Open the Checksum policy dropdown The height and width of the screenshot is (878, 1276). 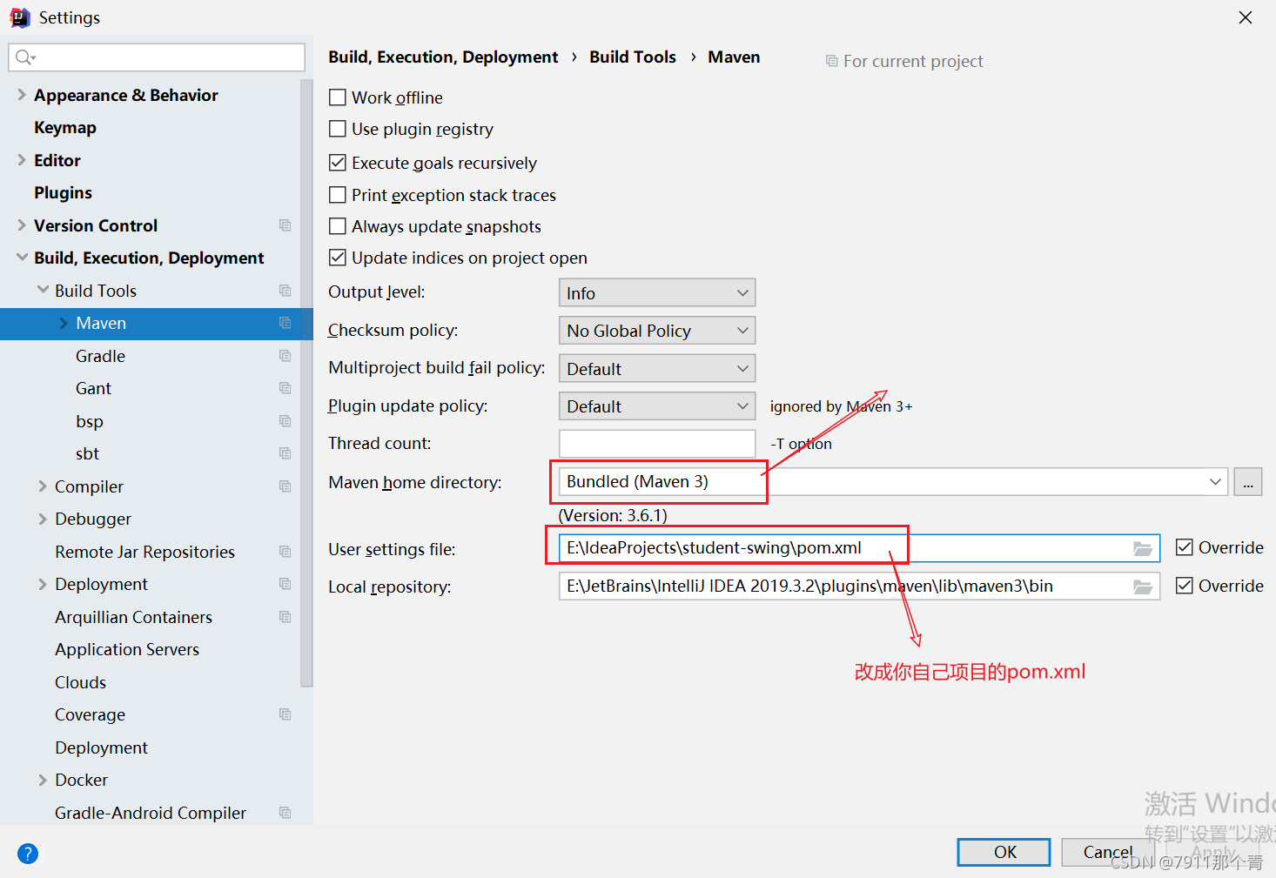coord(657,331)
